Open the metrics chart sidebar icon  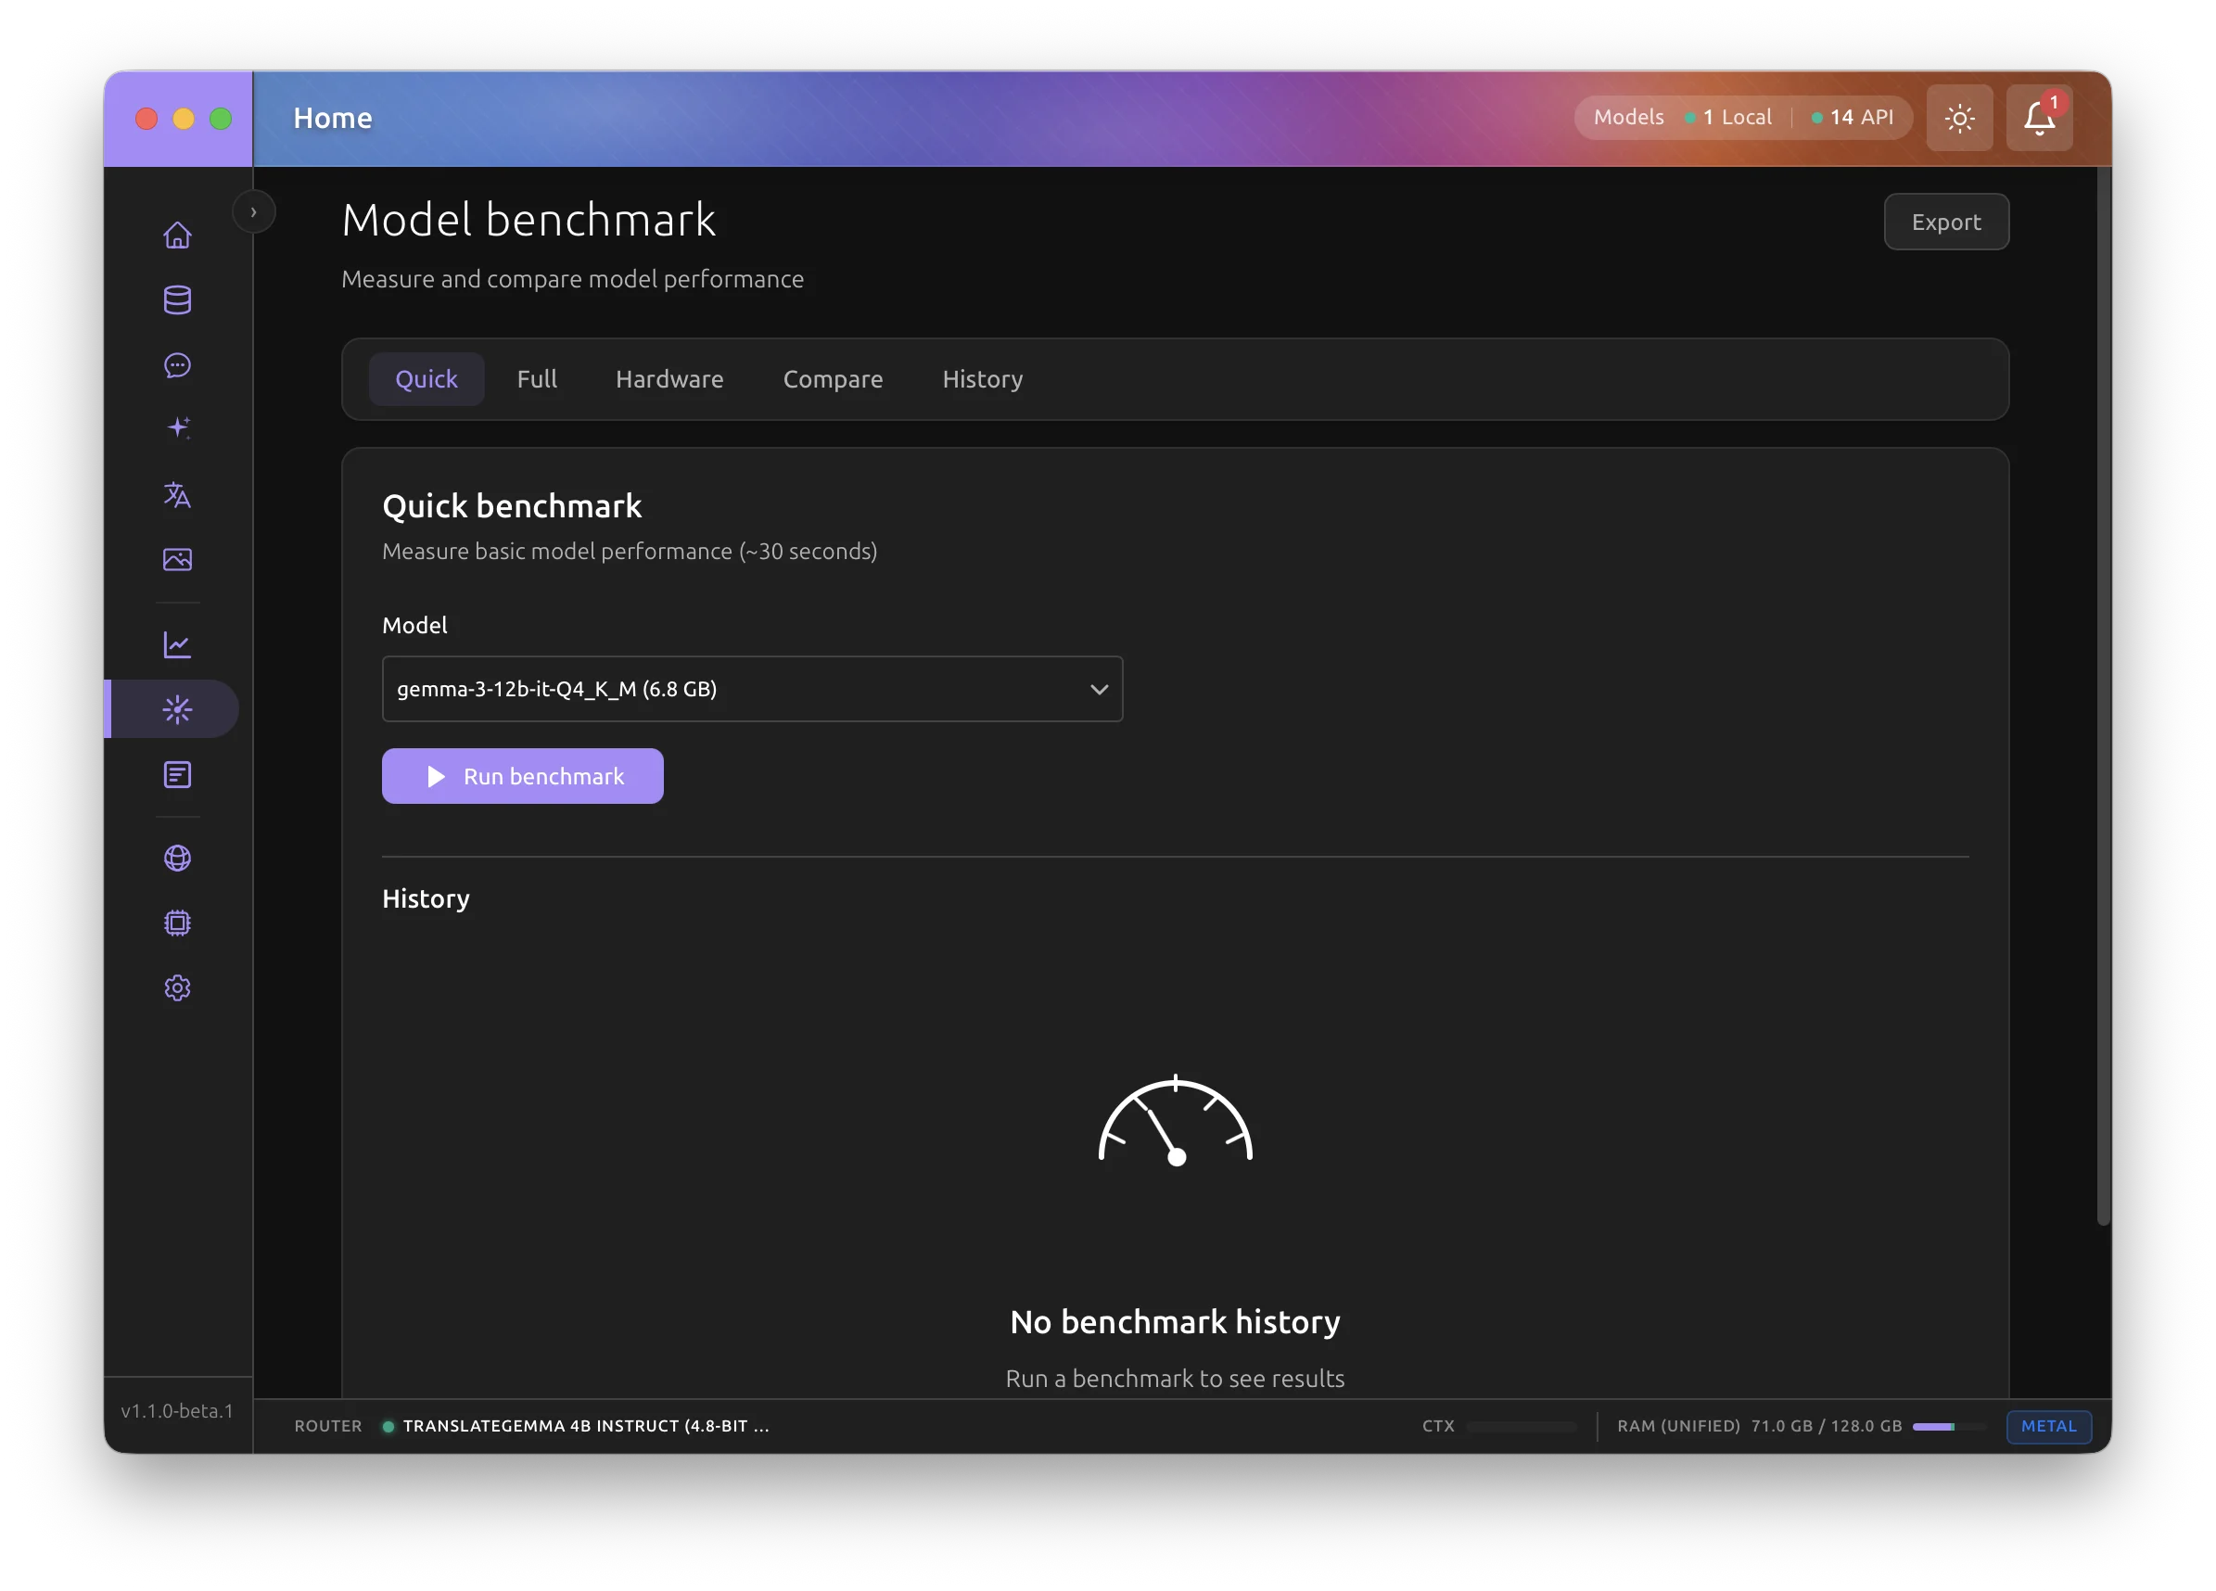coord(177,644)
